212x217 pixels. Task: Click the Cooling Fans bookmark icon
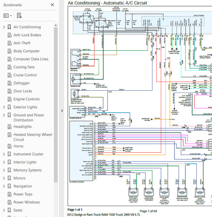coord(10,67)
